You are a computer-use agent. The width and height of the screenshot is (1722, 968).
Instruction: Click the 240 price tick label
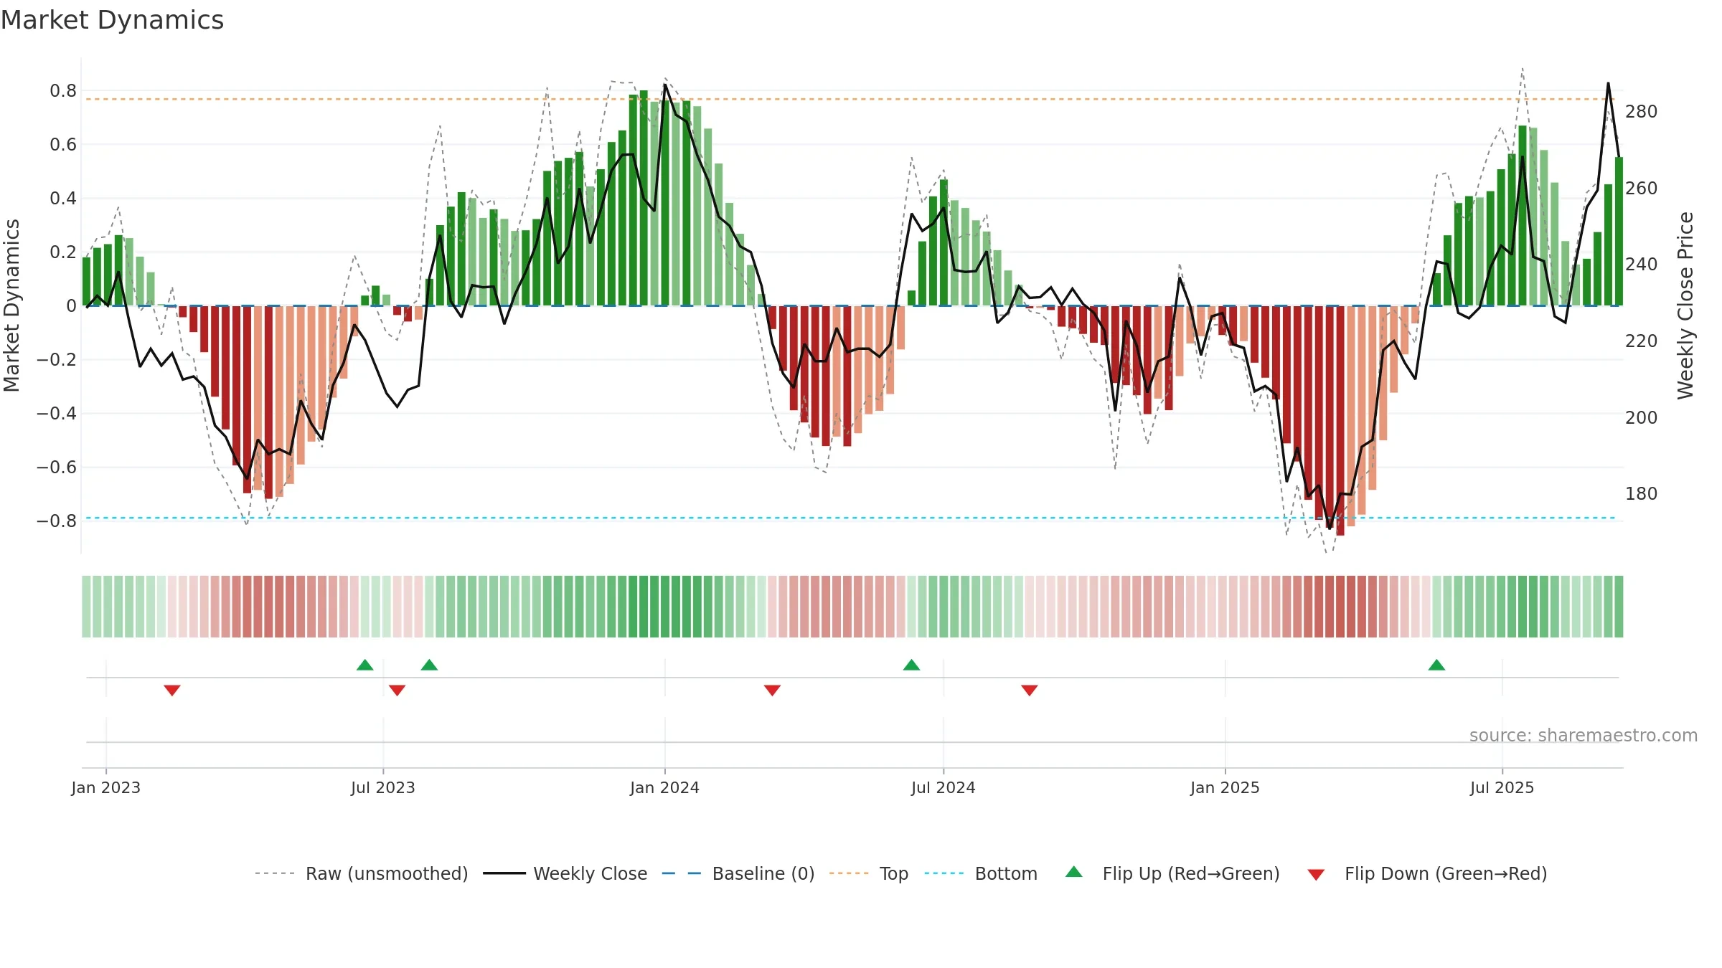1641,264
